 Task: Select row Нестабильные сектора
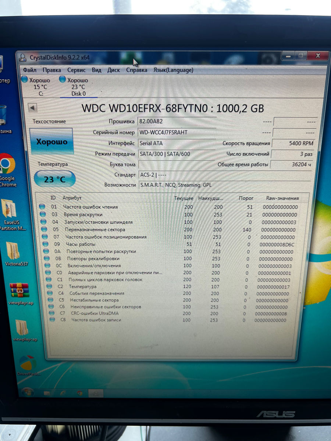pyautogui.click(x=174, y=300)
